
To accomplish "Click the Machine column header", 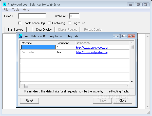I will pos(39,43).
